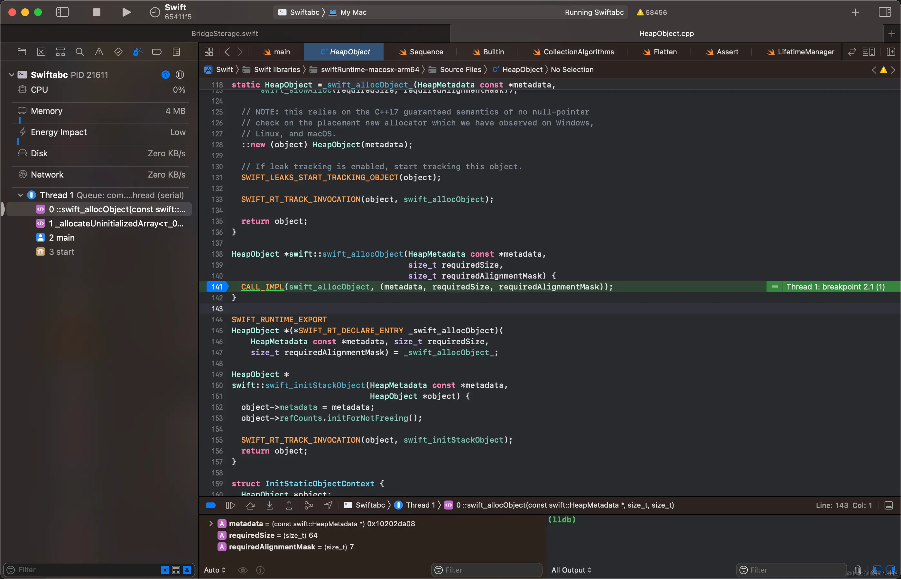
Task: Open the Report navigator icon
Action: 176,52
